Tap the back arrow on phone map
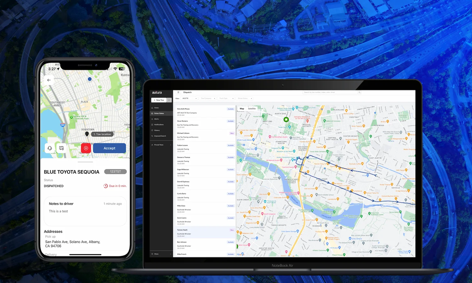Viewport: 472px width, 283px height. click(49, 80)
